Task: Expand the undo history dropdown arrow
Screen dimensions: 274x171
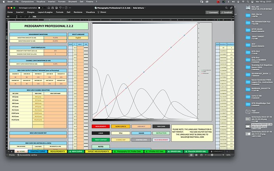Action: pos(63,8)
